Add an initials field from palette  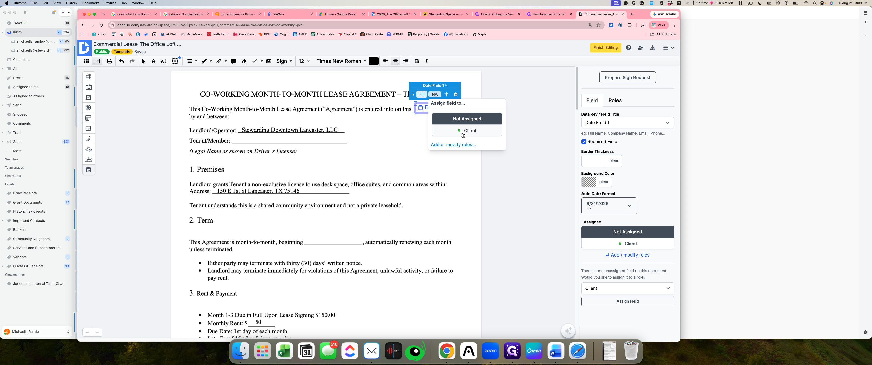click(88, 159)
